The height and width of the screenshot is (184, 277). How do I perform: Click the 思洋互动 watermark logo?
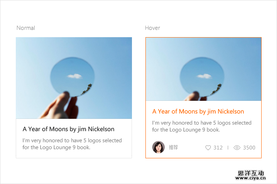tap(250, 173)
